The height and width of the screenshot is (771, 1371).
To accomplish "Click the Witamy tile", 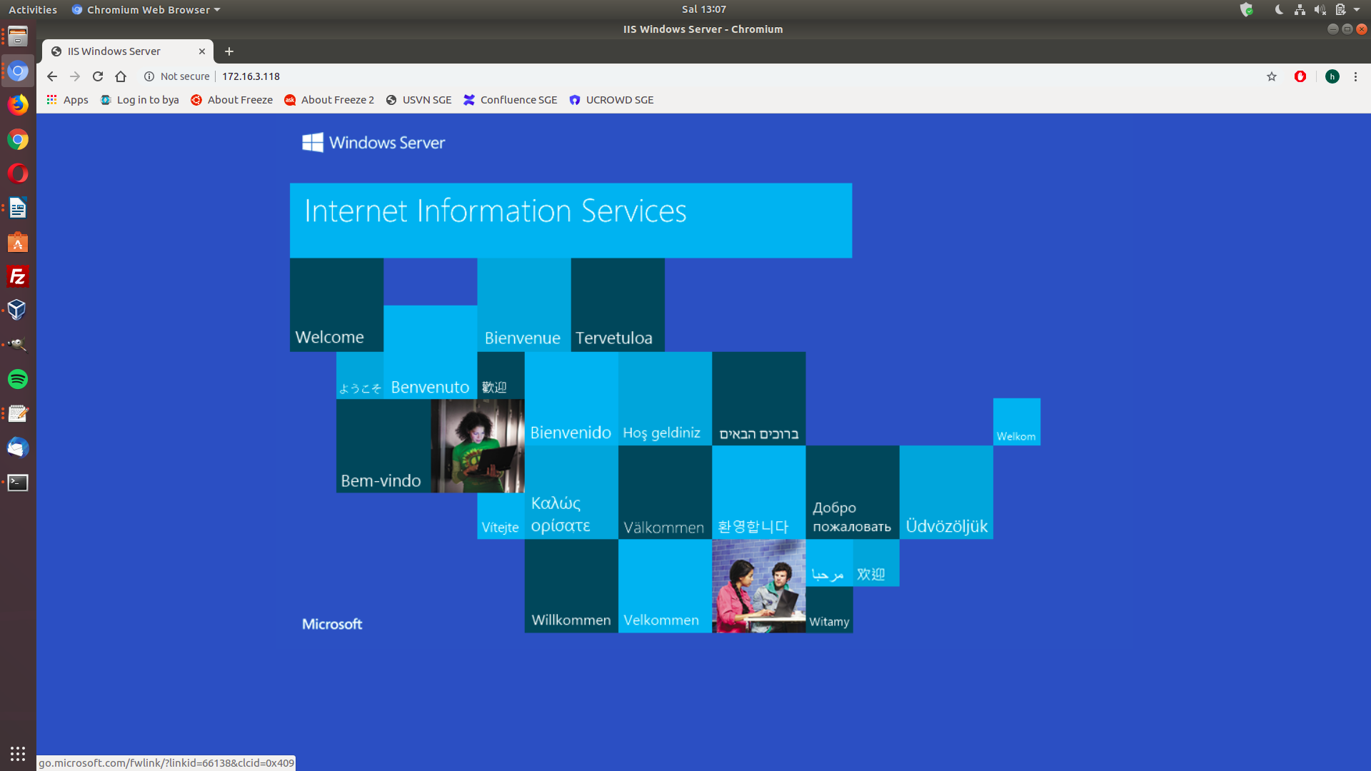I will tap(829, 610).
